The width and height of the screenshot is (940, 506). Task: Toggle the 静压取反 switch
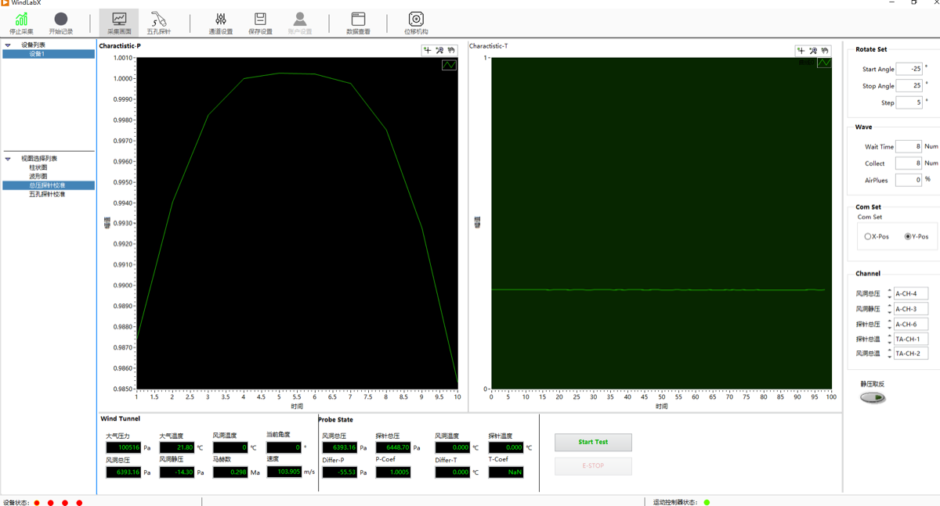(873, 397)
